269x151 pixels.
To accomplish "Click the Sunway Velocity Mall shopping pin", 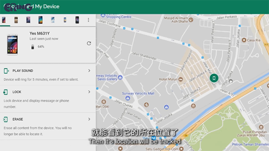I will pos(127,98).
